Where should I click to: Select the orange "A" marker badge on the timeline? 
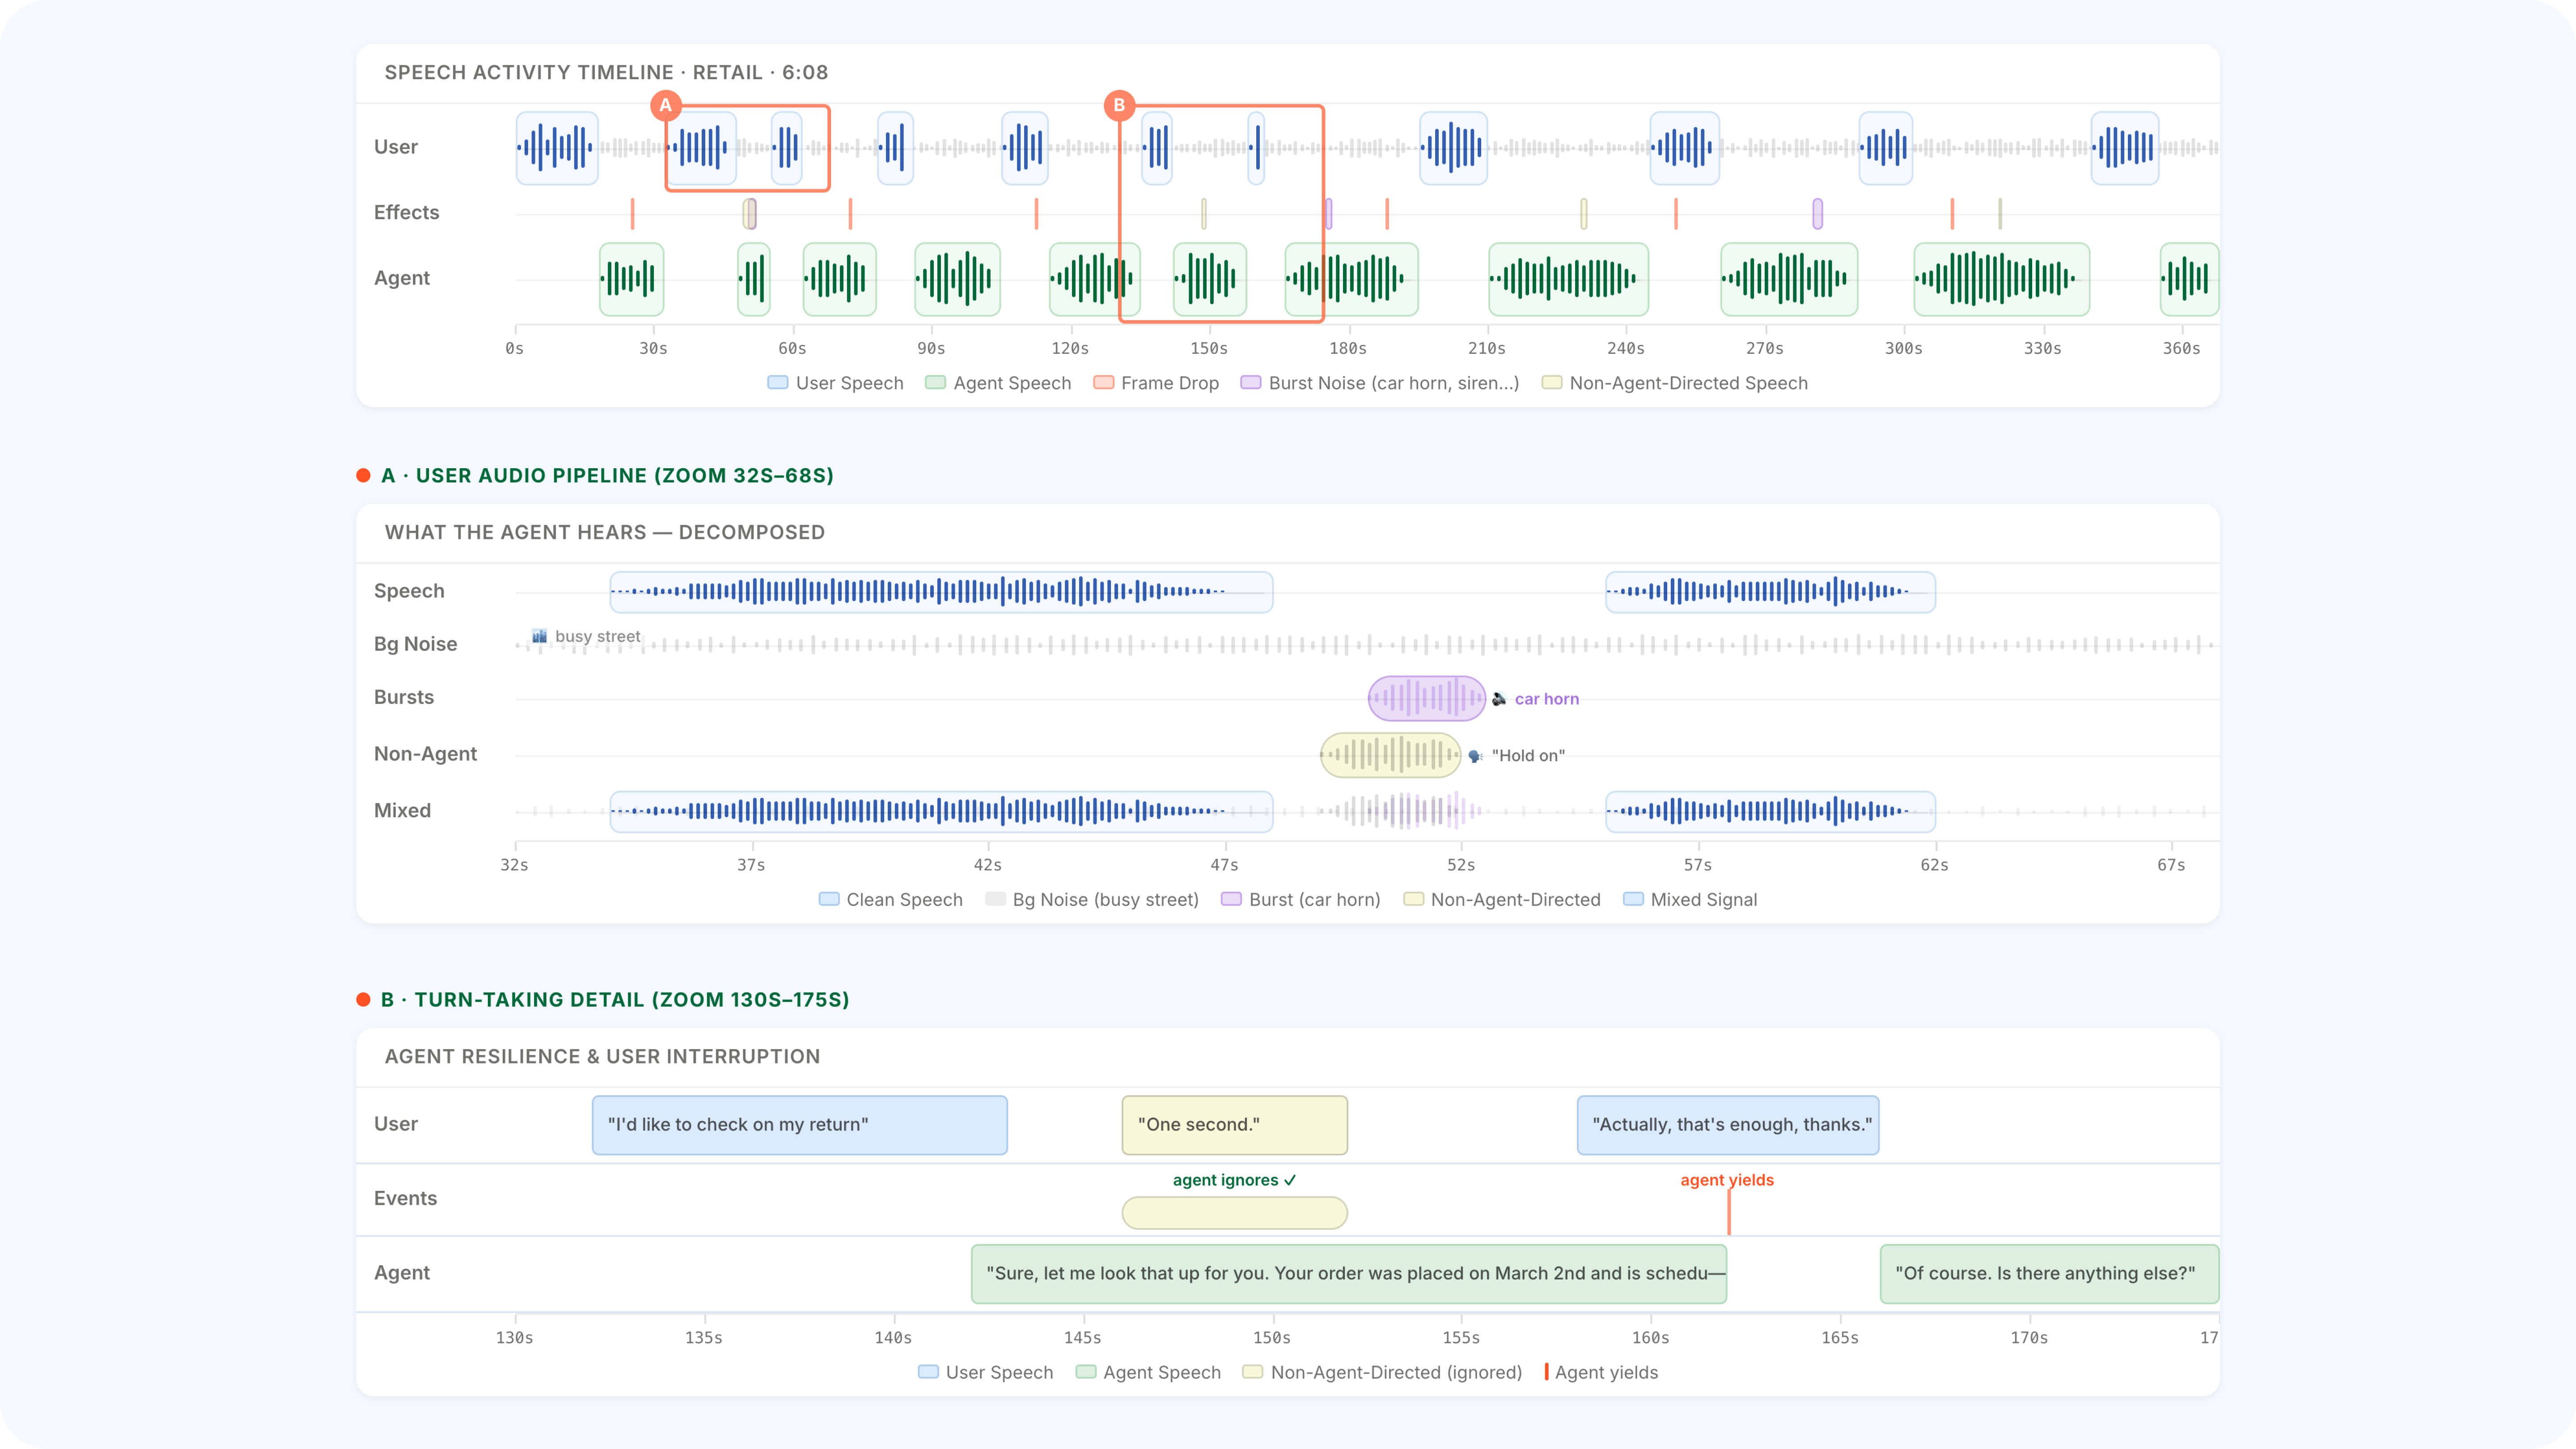tap(665, 105)
